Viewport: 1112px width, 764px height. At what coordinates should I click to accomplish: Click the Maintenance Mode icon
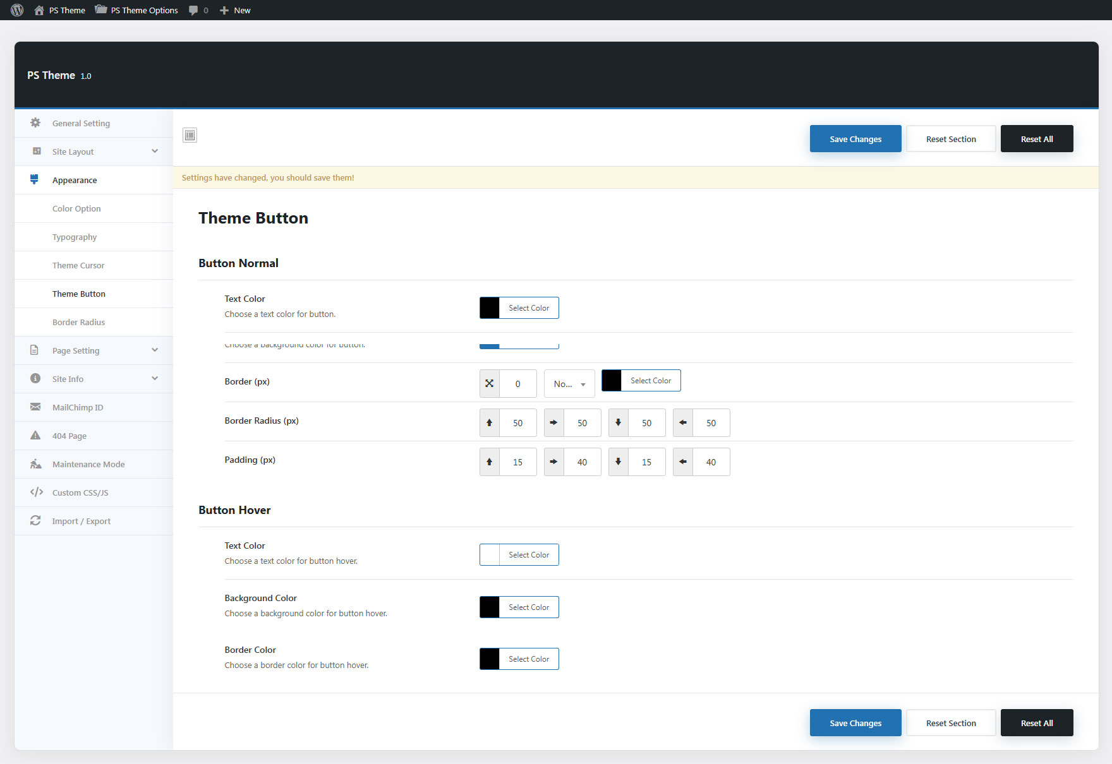point(35,464)
